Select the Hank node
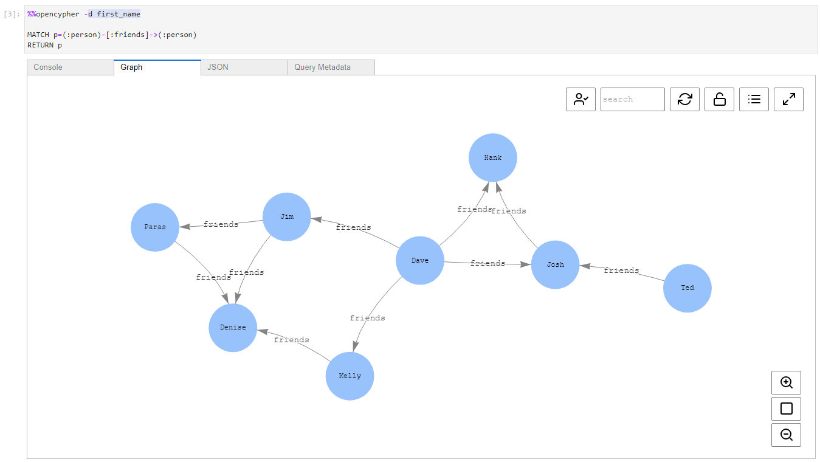 pos(492,157)
